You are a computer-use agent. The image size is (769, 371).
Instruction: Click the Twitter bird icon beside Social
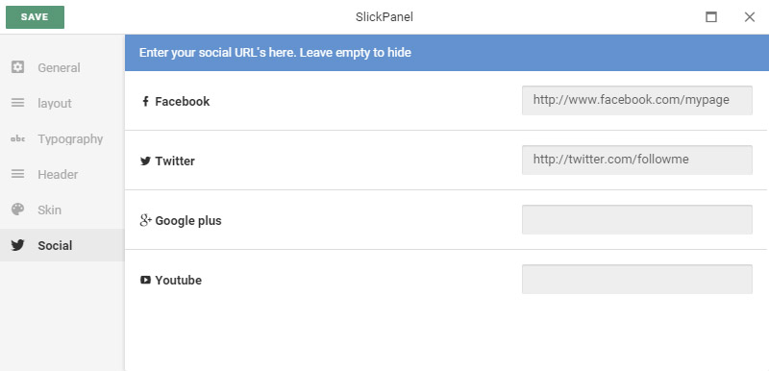tap(17, 245)
